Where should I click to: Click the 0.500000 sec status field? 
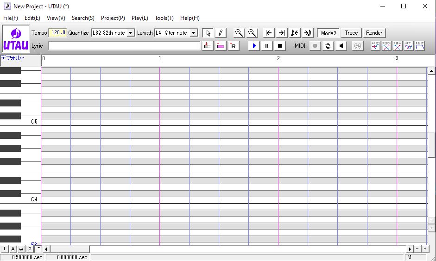click(x=23, y=257)
